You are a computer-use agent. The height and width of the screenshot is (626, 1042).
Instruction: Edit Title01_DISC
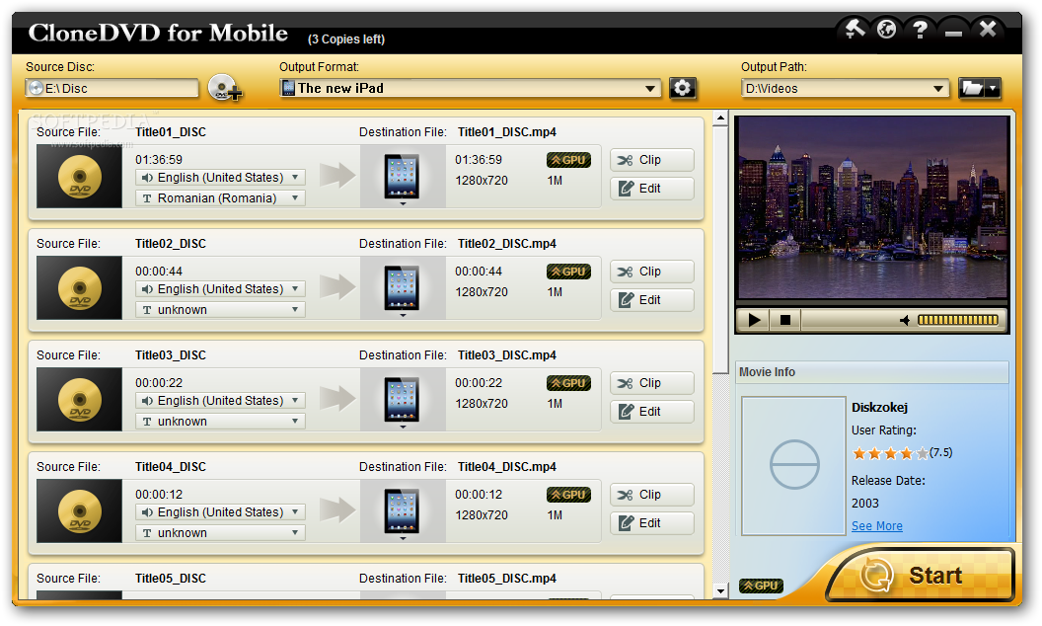(x=652, y=189)
